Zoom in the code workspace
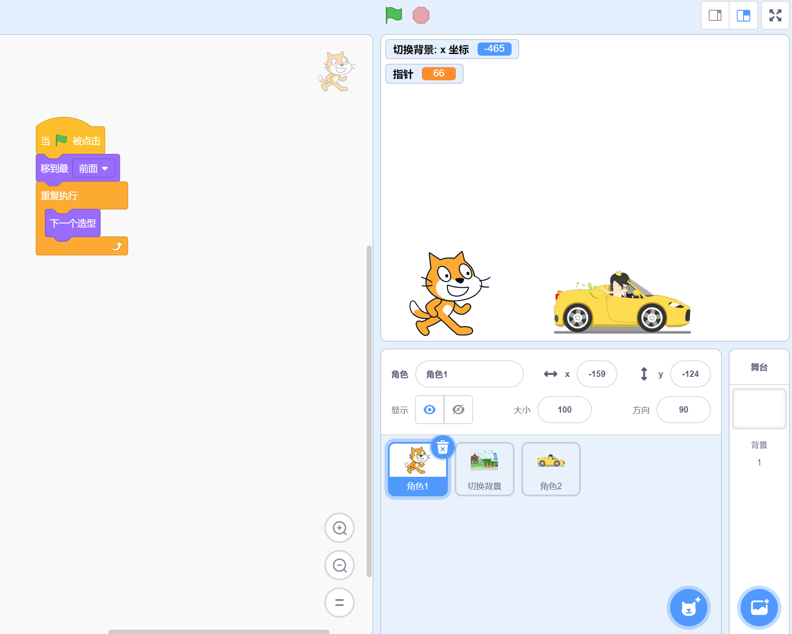Image resolution: width=792 pixels, height=634 pixels. (339, 528)
